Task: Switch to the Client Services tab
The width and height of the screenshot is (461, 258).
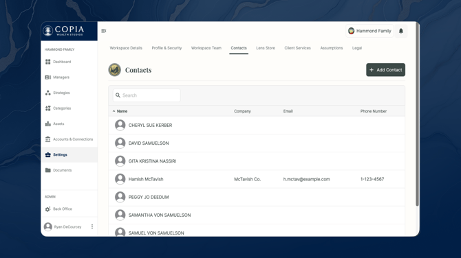Action: coord(297,48)
